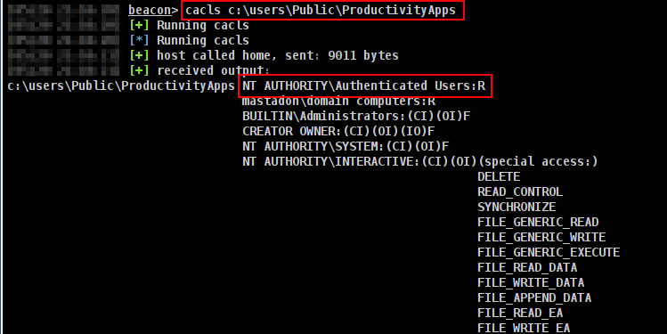Click the first green [+] Running cacls marker
Viewport: 667px width, 334px height.
(140, 26)
